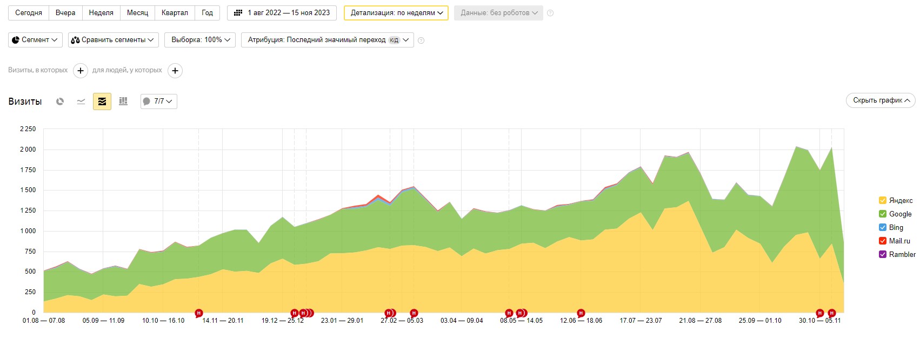This screenshot has width=920, height=353.
Task: Switch to column chart view
Action: [123, 101]
